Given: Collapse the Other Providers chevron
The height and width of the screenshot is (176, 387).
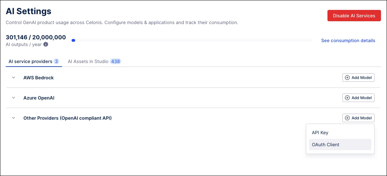Looking at the screenshot, I should [x=13, y=118].
